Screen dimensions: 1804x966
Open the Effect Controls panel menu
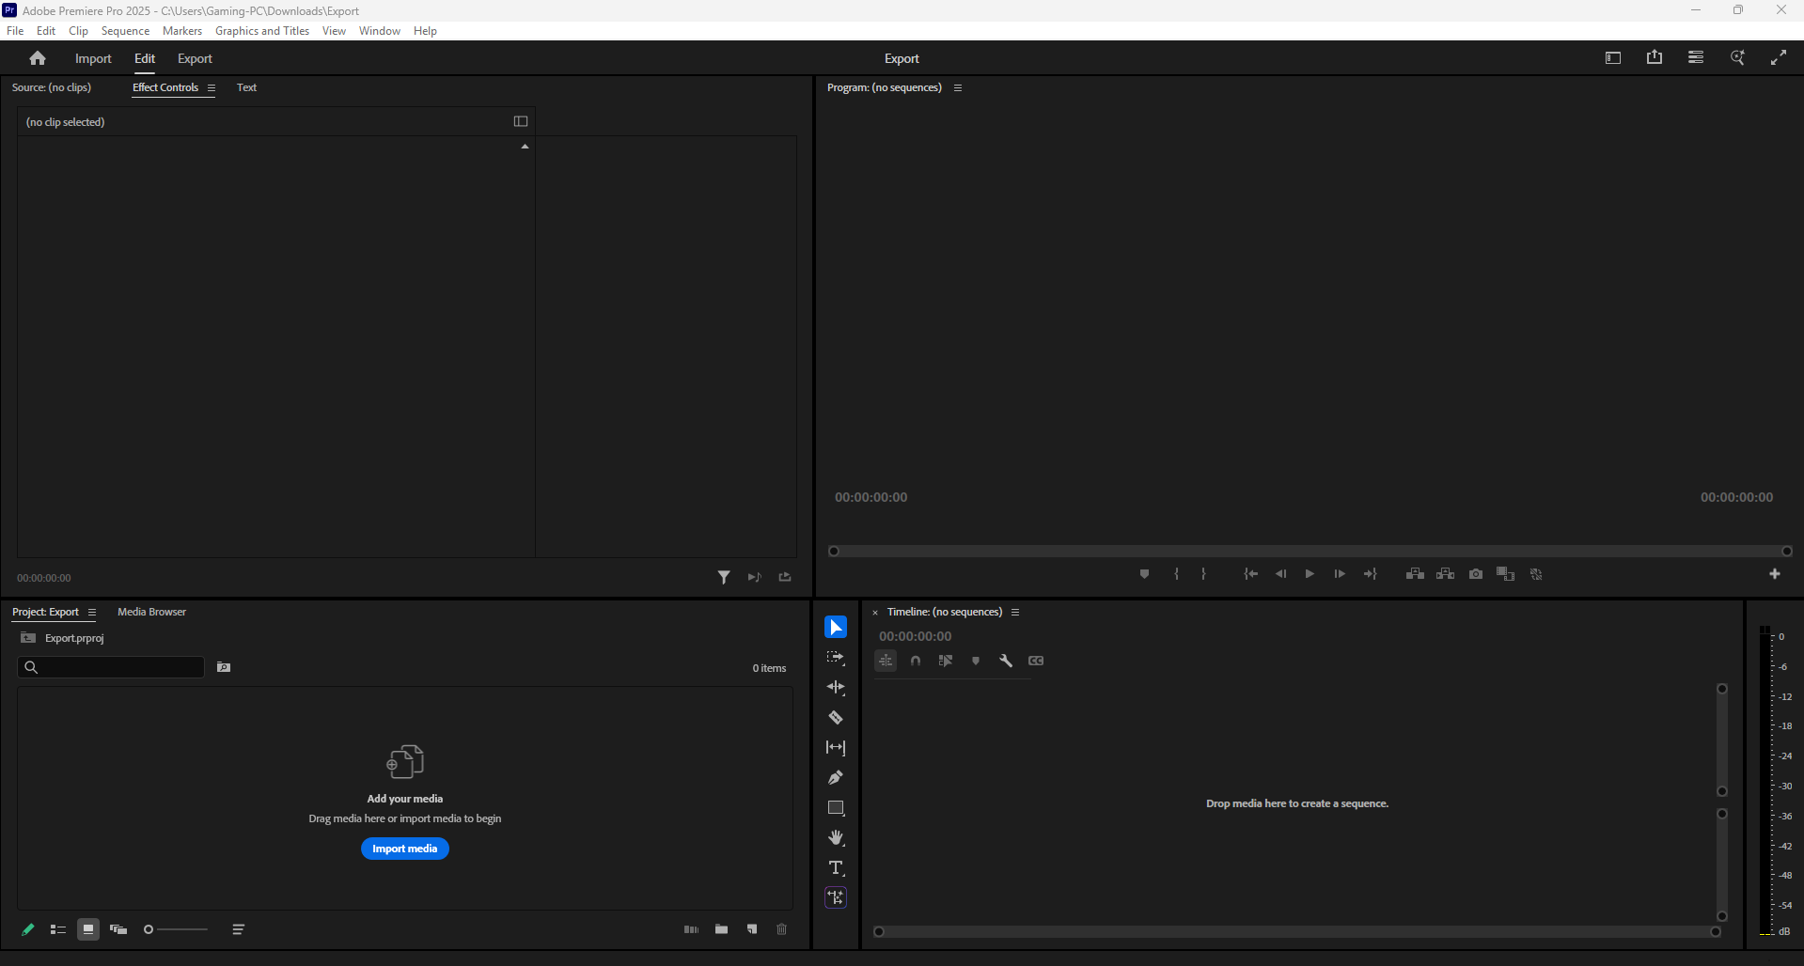[x=212, y=88]
